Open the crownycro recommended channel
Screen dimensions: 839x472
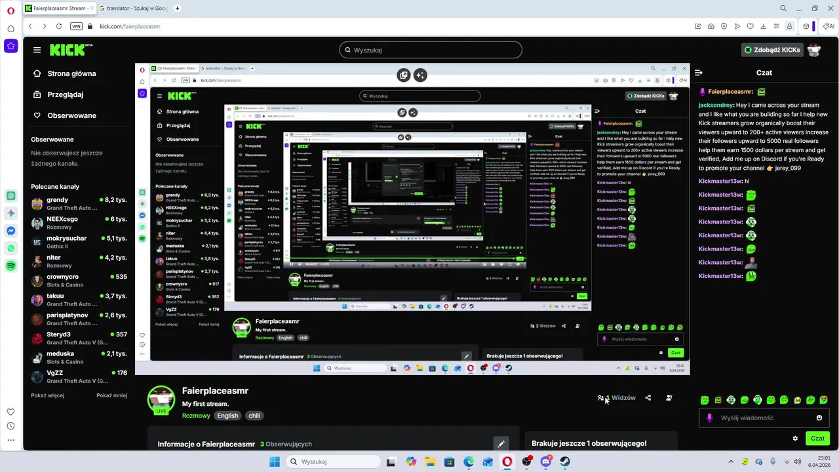(79, 281)
